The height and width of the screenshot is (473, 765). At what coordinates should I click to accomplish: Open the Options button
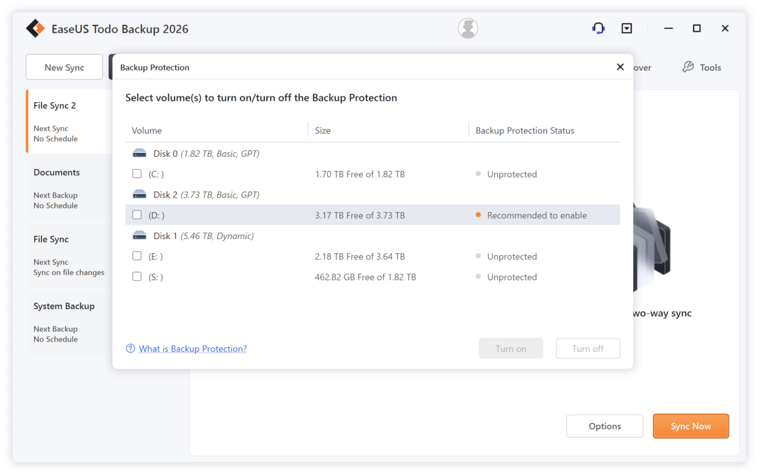tap(604, 426)
